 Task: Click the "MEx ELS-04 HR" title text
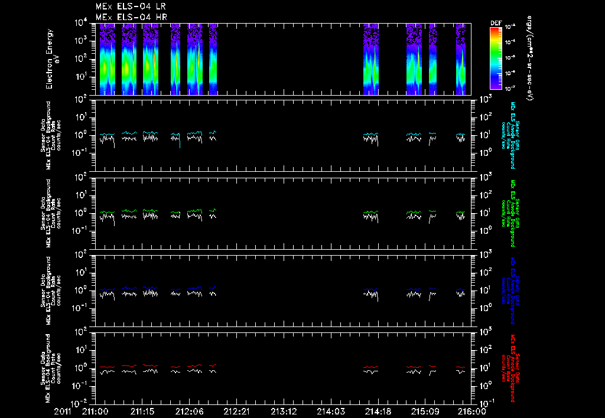pos(131,17)
